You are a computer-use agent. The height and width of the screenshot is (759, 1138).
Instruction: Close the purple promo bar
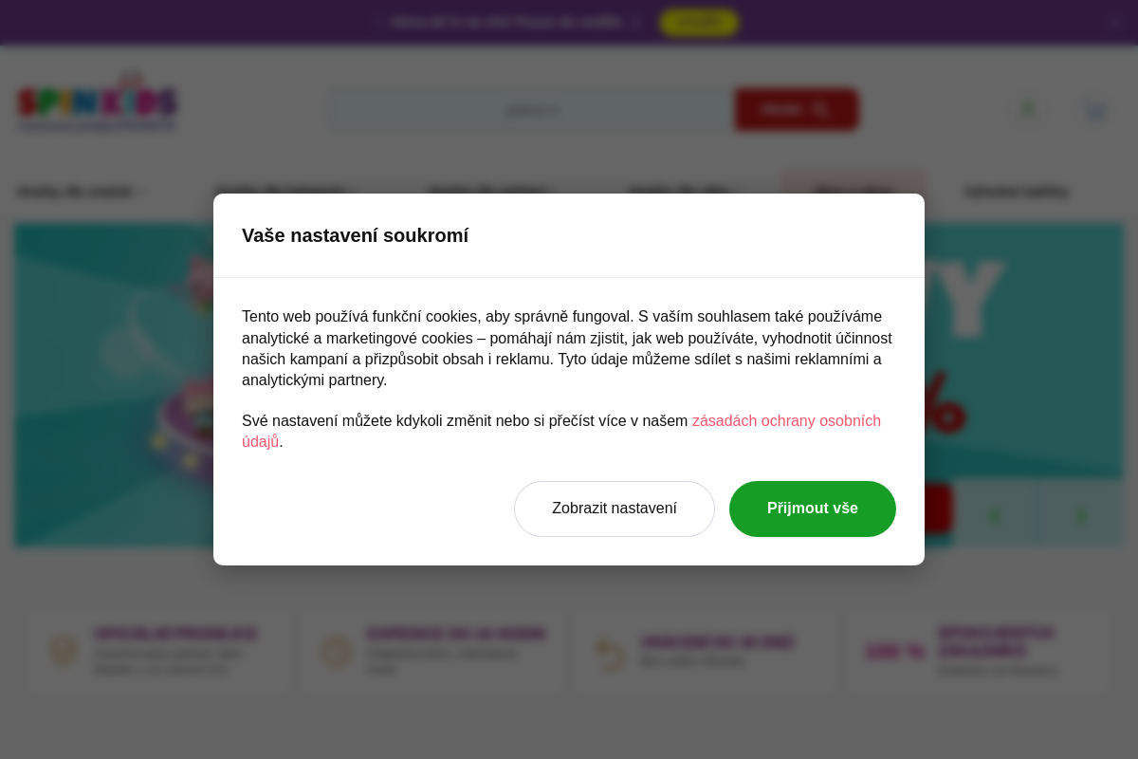(x=1115, y=22)
